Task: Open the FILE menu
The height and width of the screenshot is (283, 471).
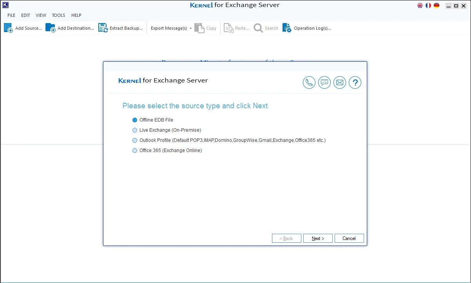Action: pyautogui.click(x=11, y=15)
